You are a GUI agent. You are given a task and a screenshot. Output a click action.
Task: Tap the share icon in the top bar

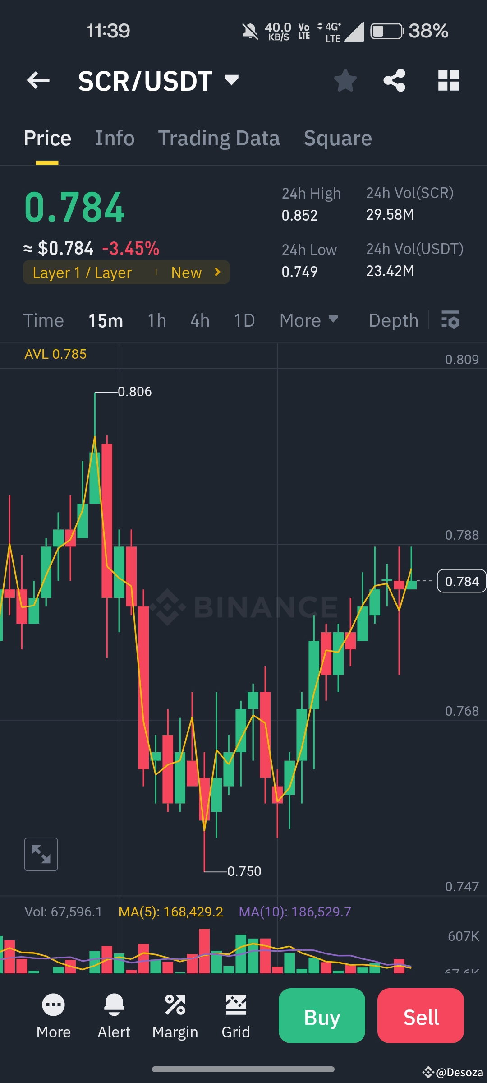click(x=394, y=80)
